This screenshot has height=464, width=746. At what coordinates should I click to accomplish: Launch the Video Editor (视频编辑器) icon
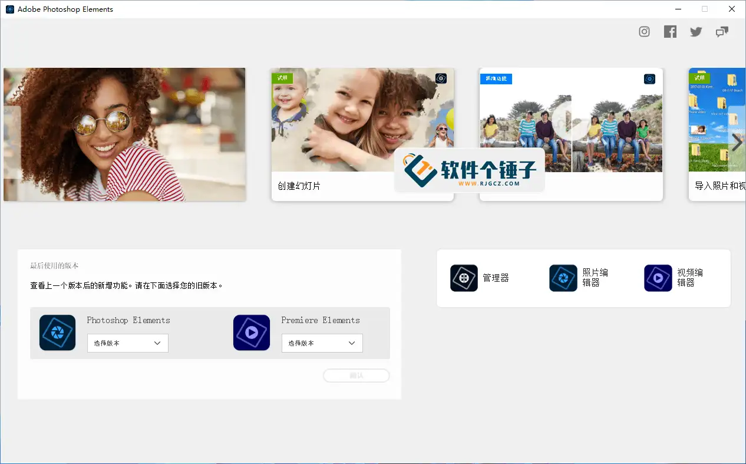(x=657, y=278)
